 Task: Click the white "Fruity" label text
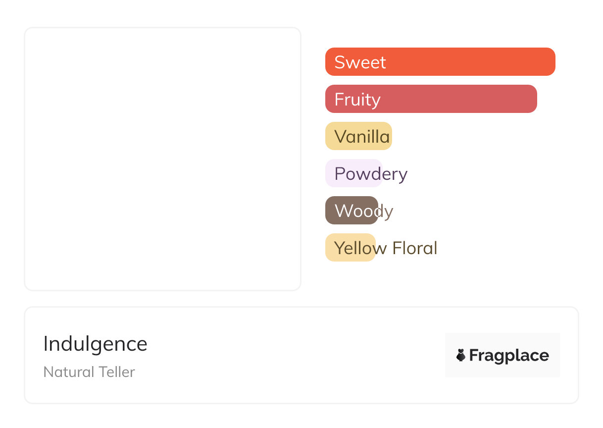click(357, 100)
